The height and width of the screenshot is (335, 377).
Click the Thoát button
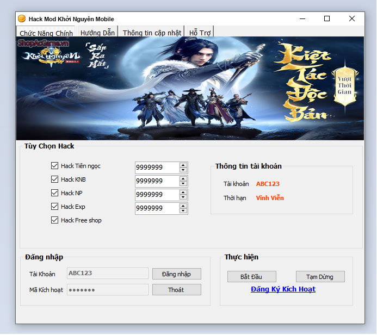(177, 290)
